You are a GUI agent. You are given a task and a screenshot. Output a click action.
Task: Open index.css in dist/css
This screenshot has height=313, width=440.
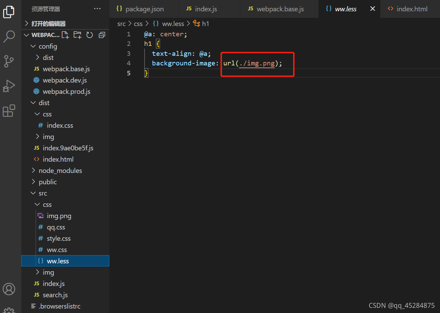[x=65, y=125]
